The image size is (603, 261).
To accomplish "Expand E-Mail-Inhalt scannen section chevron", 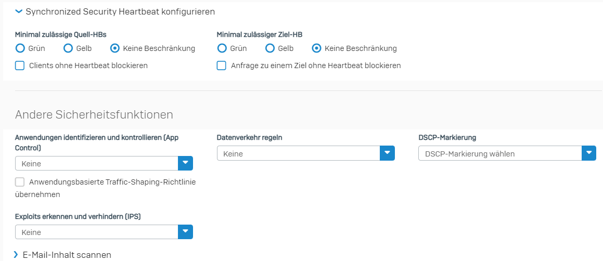I will click(16, 254).
